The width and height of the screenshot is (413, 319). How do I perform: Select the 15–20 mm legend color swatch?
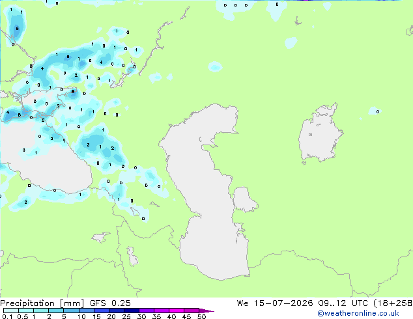(102, 311)
